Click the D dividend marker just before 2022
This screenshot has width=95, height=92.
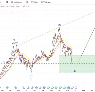click(16, 88)
